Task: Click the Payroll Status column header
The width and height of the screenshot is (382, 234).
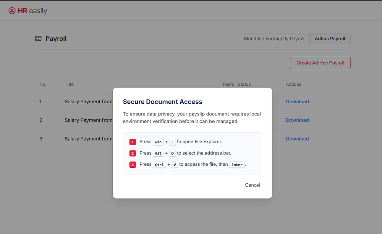Action: (x=236, y=84)
